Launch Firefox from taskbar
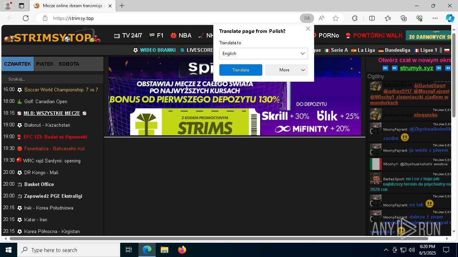This screenshot has width=458, height=257. pyautogui.click(x=182, y=250)
